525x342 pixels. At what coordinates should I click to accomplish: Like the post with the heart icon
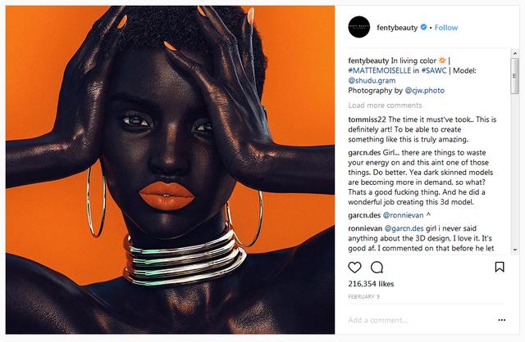(354, 268)
